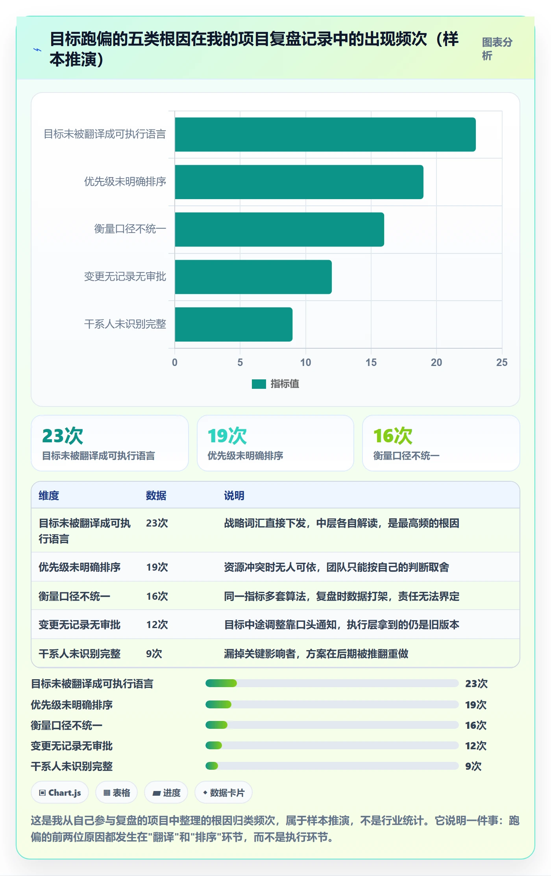Select description 战略词汇直接下发

pos(265,523)
